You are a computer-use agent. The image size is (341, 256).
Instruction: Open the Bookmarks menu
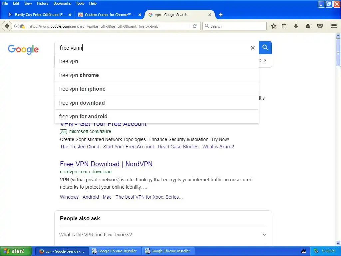(x=62, y=3)
